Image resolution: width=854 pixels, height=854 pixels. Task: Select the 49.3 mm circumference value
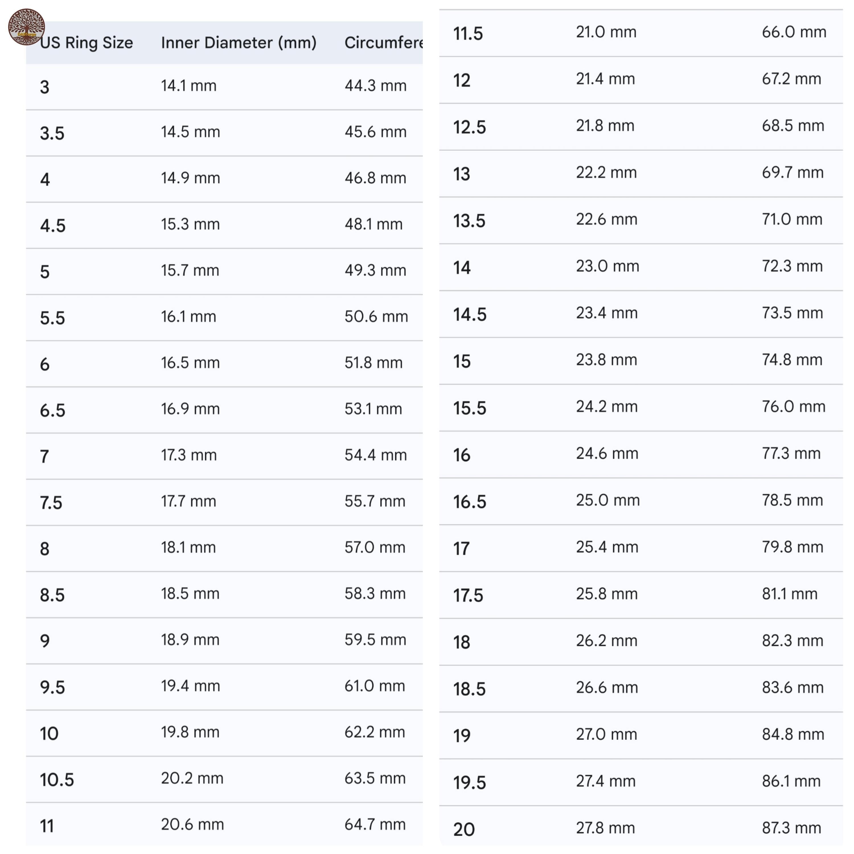375,270
